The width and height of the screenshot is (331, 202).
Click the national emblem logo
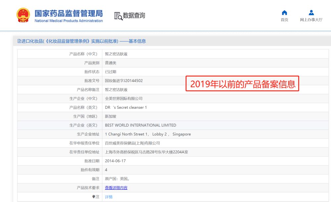pos(23,15)
